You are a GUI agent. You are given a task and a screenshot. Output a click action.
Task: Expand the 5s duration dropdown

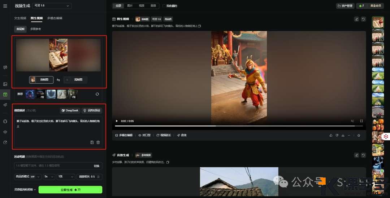(x=48, y=177)
